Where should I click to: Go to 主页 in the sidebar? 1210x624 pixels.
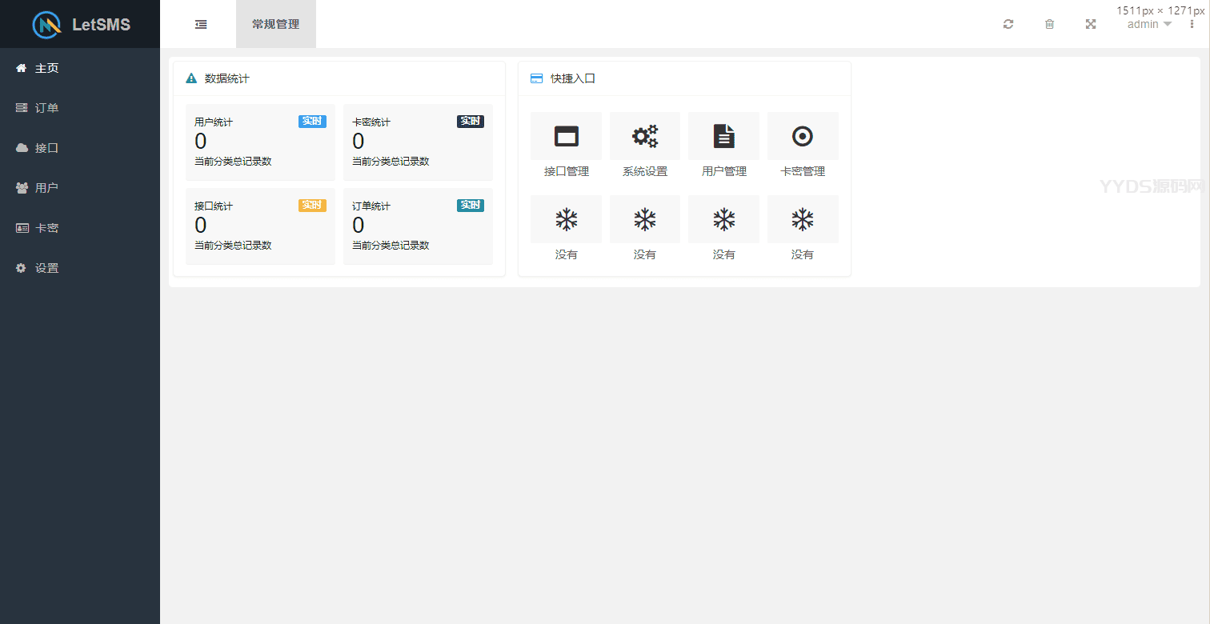click(80, 68)
